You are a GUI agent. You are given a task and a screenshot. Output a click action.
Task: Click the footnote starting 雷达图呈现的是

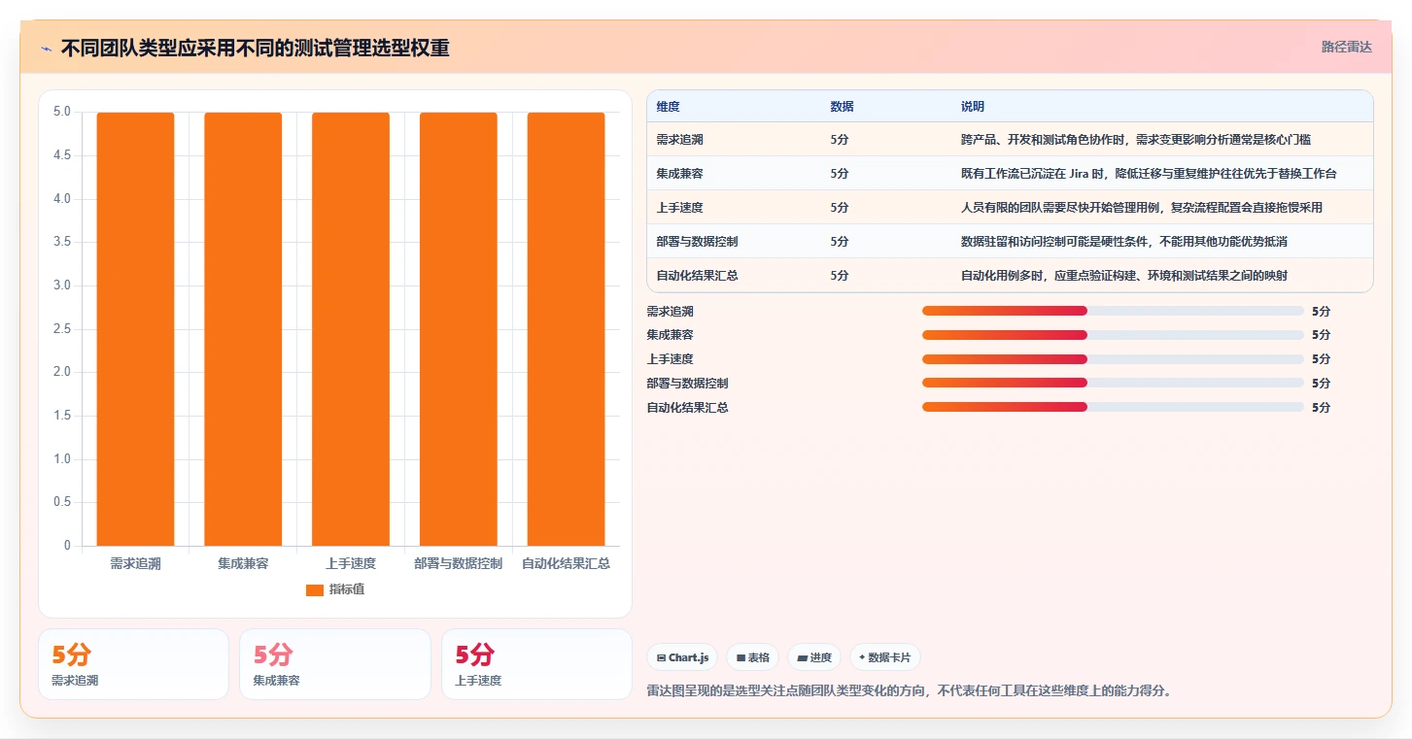tap(910, 691)
